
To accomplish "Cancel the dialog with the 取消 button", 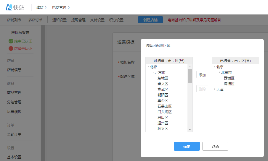I will [x=215, y=147].
